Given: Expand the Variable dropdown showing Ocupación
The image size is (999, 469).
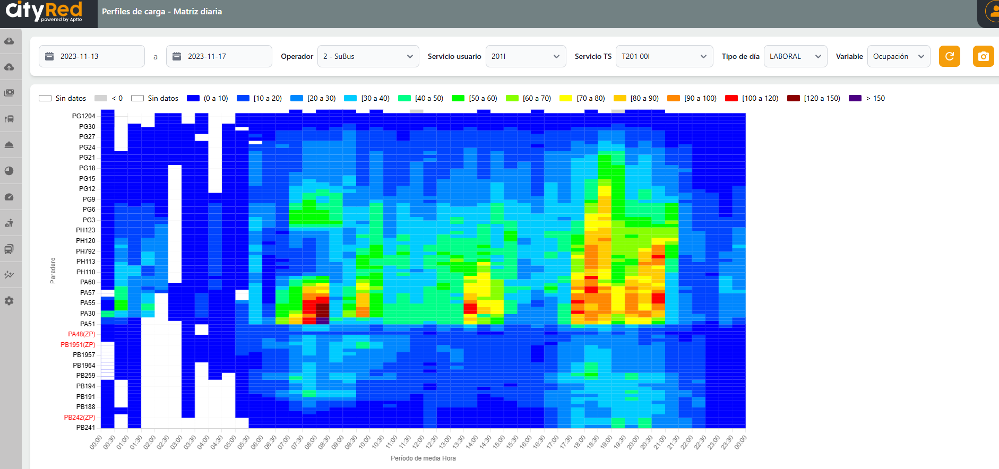Looking at the screenshot, I should pyautogui.click(x=898, y=56).
